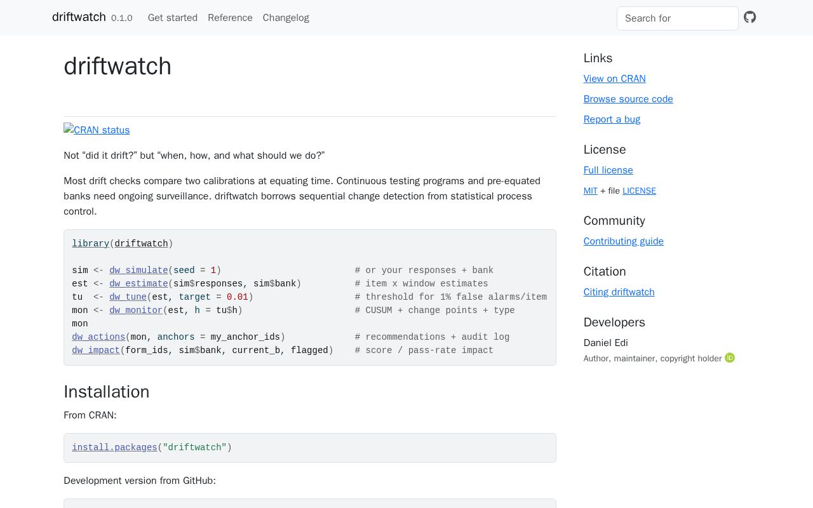
Task: Click the version number 0.1.0
Action: [122, 18]
